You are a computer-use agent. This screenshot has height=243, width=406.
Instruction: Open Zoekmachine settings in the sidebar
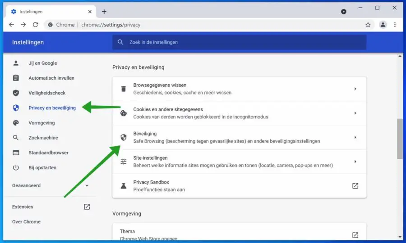pyautogui.click(x=43, y=138)
